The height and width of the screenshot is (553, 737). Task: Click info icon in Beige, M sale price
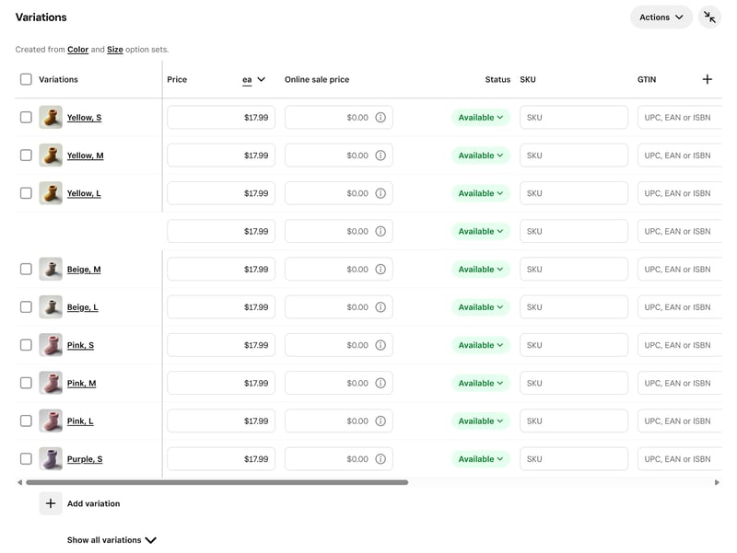380,270
